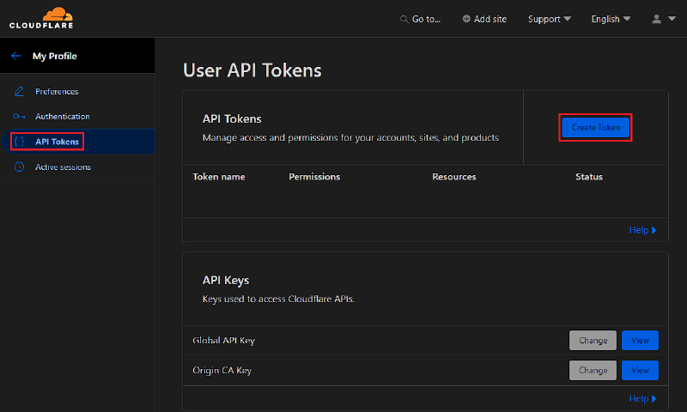Viewport: 687px width, 412px height.
Task: Click the back arrow beside My Profile
Action: [x=15, y=56]
